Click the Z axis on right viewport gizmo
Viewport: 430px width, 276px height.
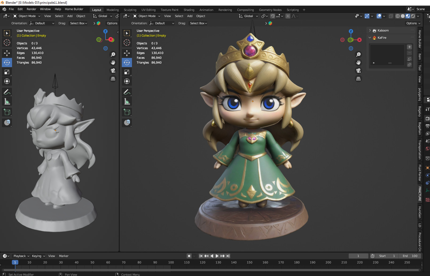pyautogui.click(x=351, y=31)
